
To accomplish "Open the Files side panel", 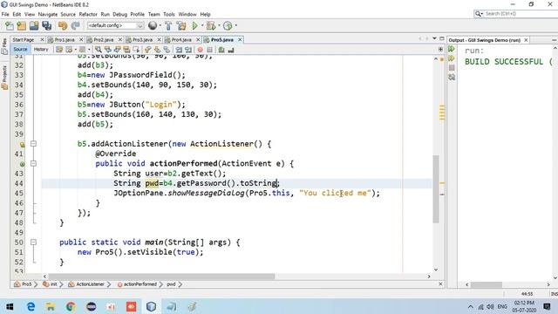I will coord(4,46).
